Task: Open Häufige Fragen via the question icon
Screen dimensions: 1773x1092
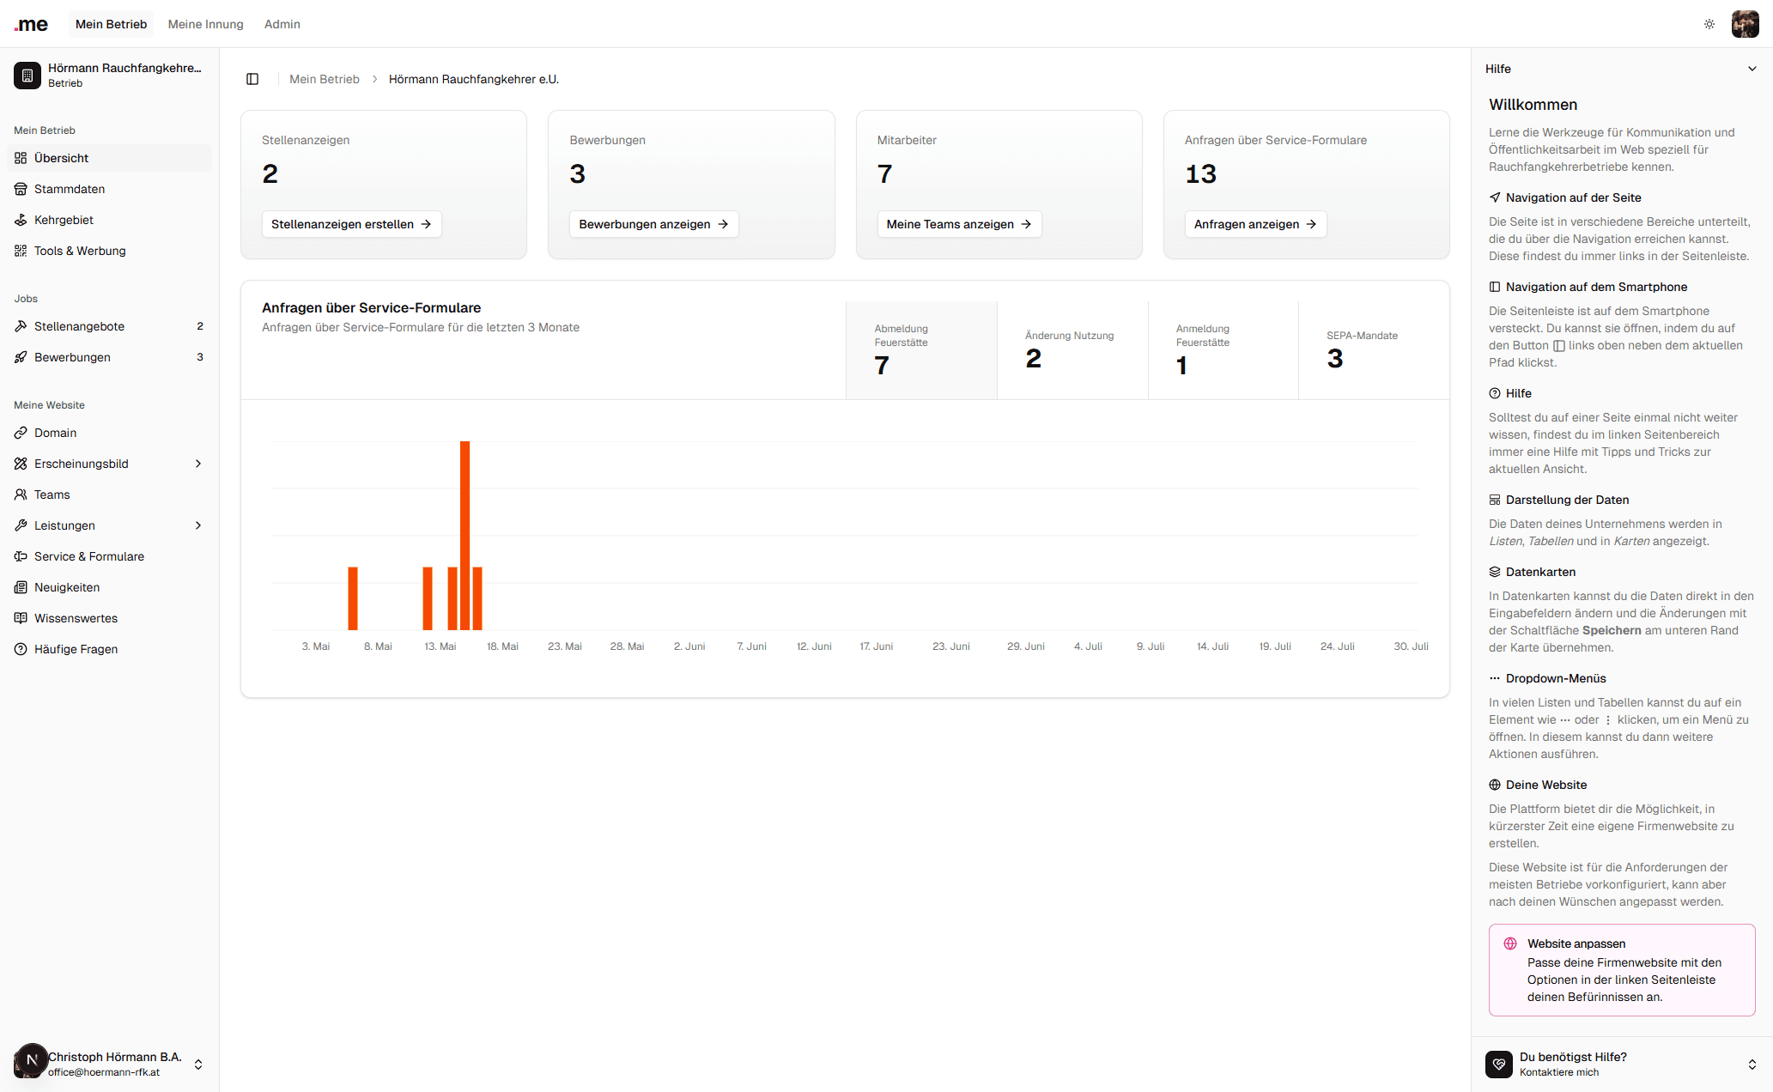Action: 20,649
